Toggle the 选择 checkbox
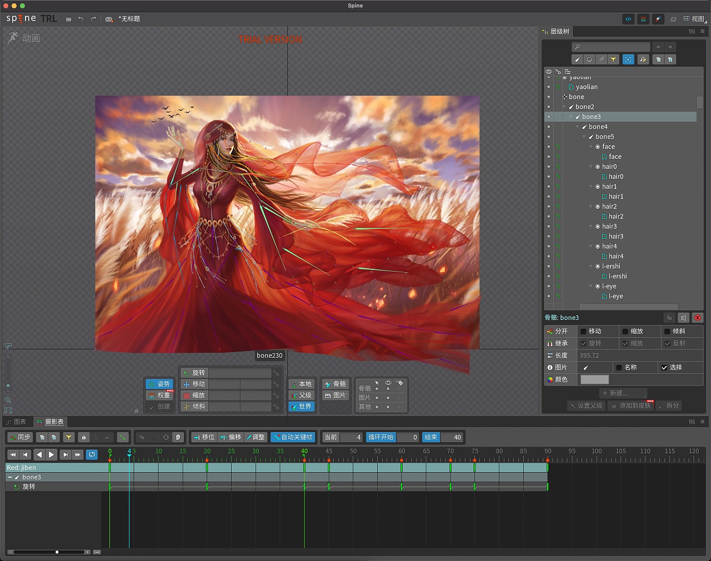This screenshot has width=711, height=561. coord(664,368)
